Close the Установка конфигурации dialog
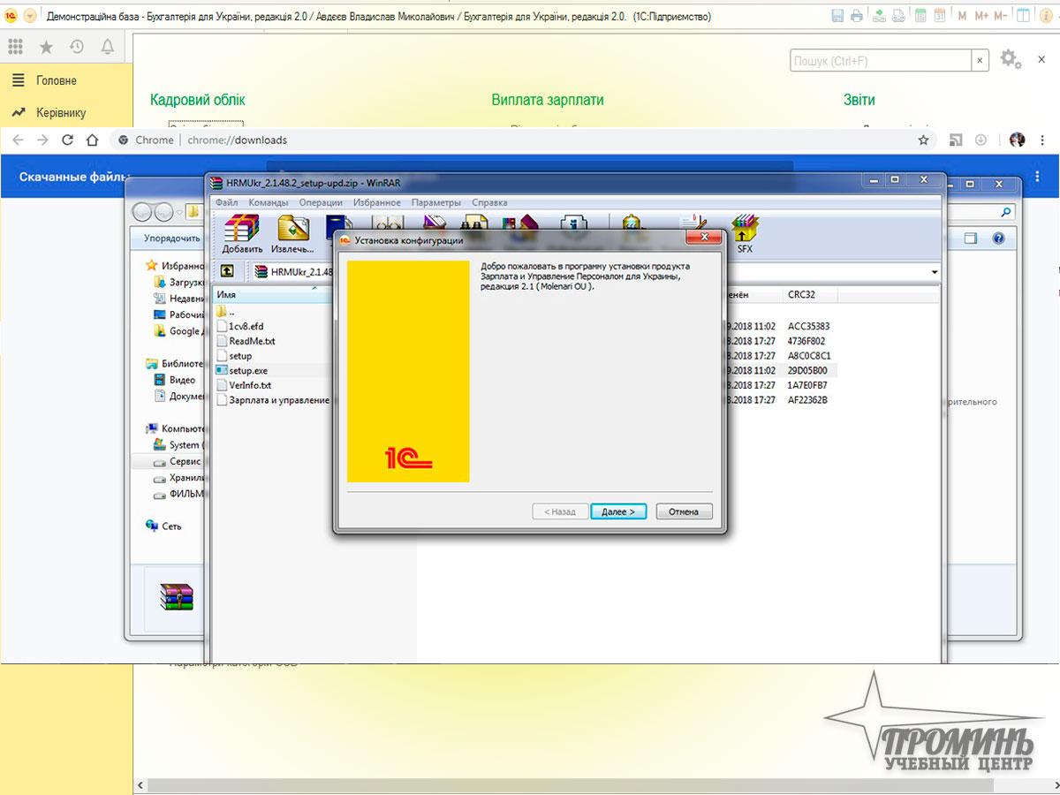 point(704,238)
